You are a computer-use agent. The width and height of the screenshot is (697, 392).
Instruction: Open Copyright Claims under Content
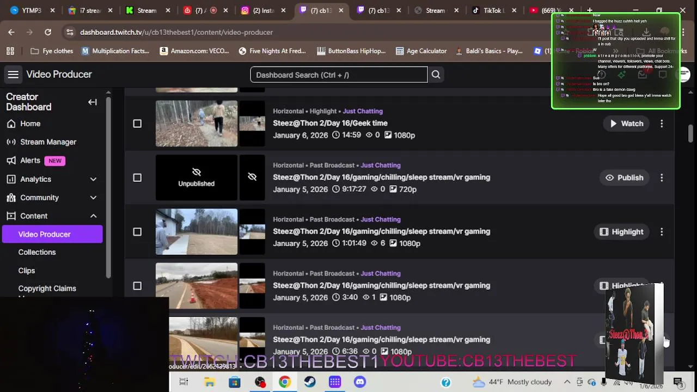click(x=47, y=289)
